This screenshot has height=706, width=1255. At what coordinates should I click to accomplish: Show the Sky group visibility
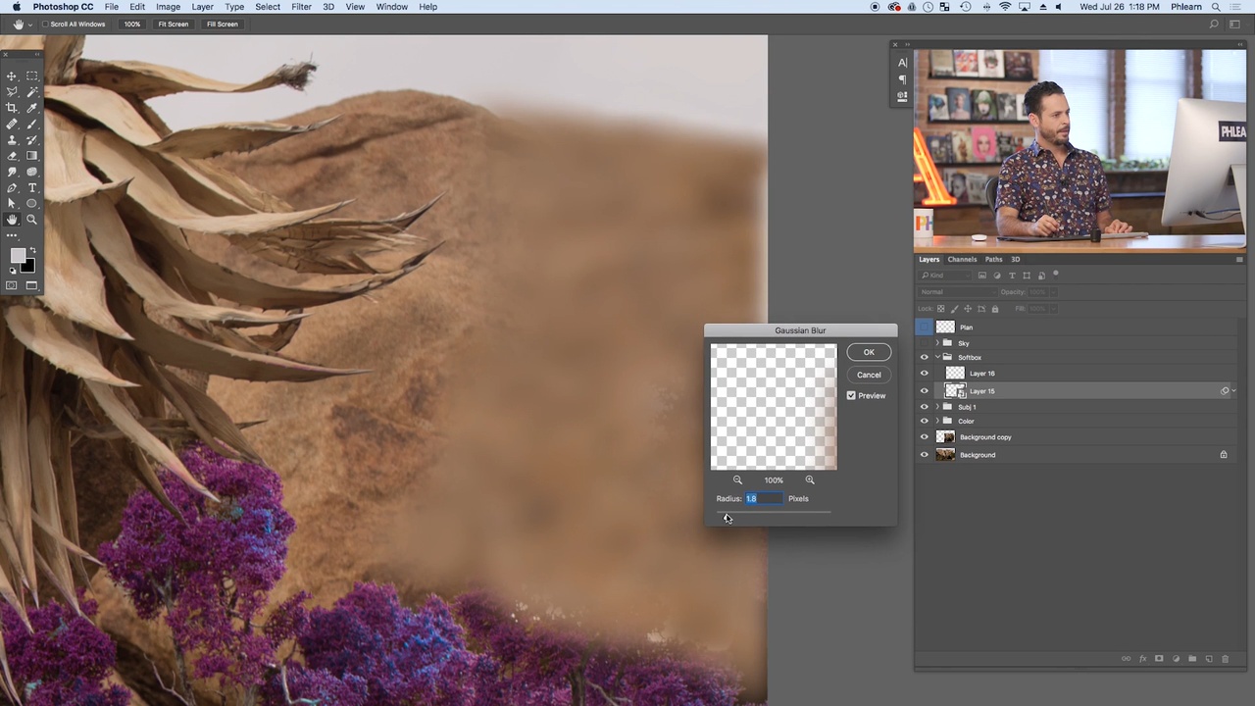(x=924, y=343)
